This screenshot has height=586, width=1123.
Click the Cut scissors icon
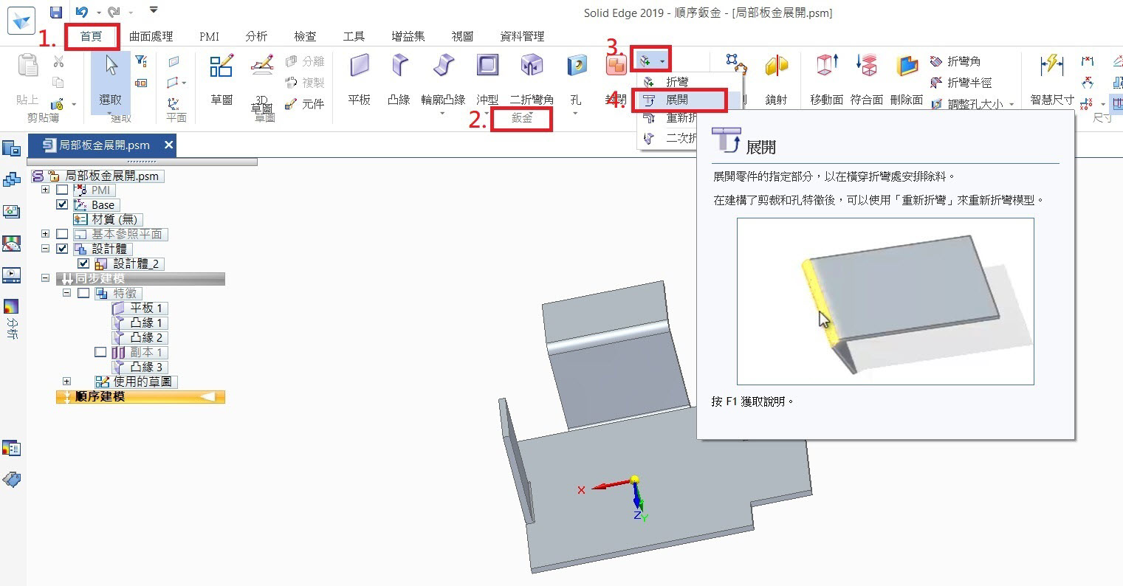point(58,62)
